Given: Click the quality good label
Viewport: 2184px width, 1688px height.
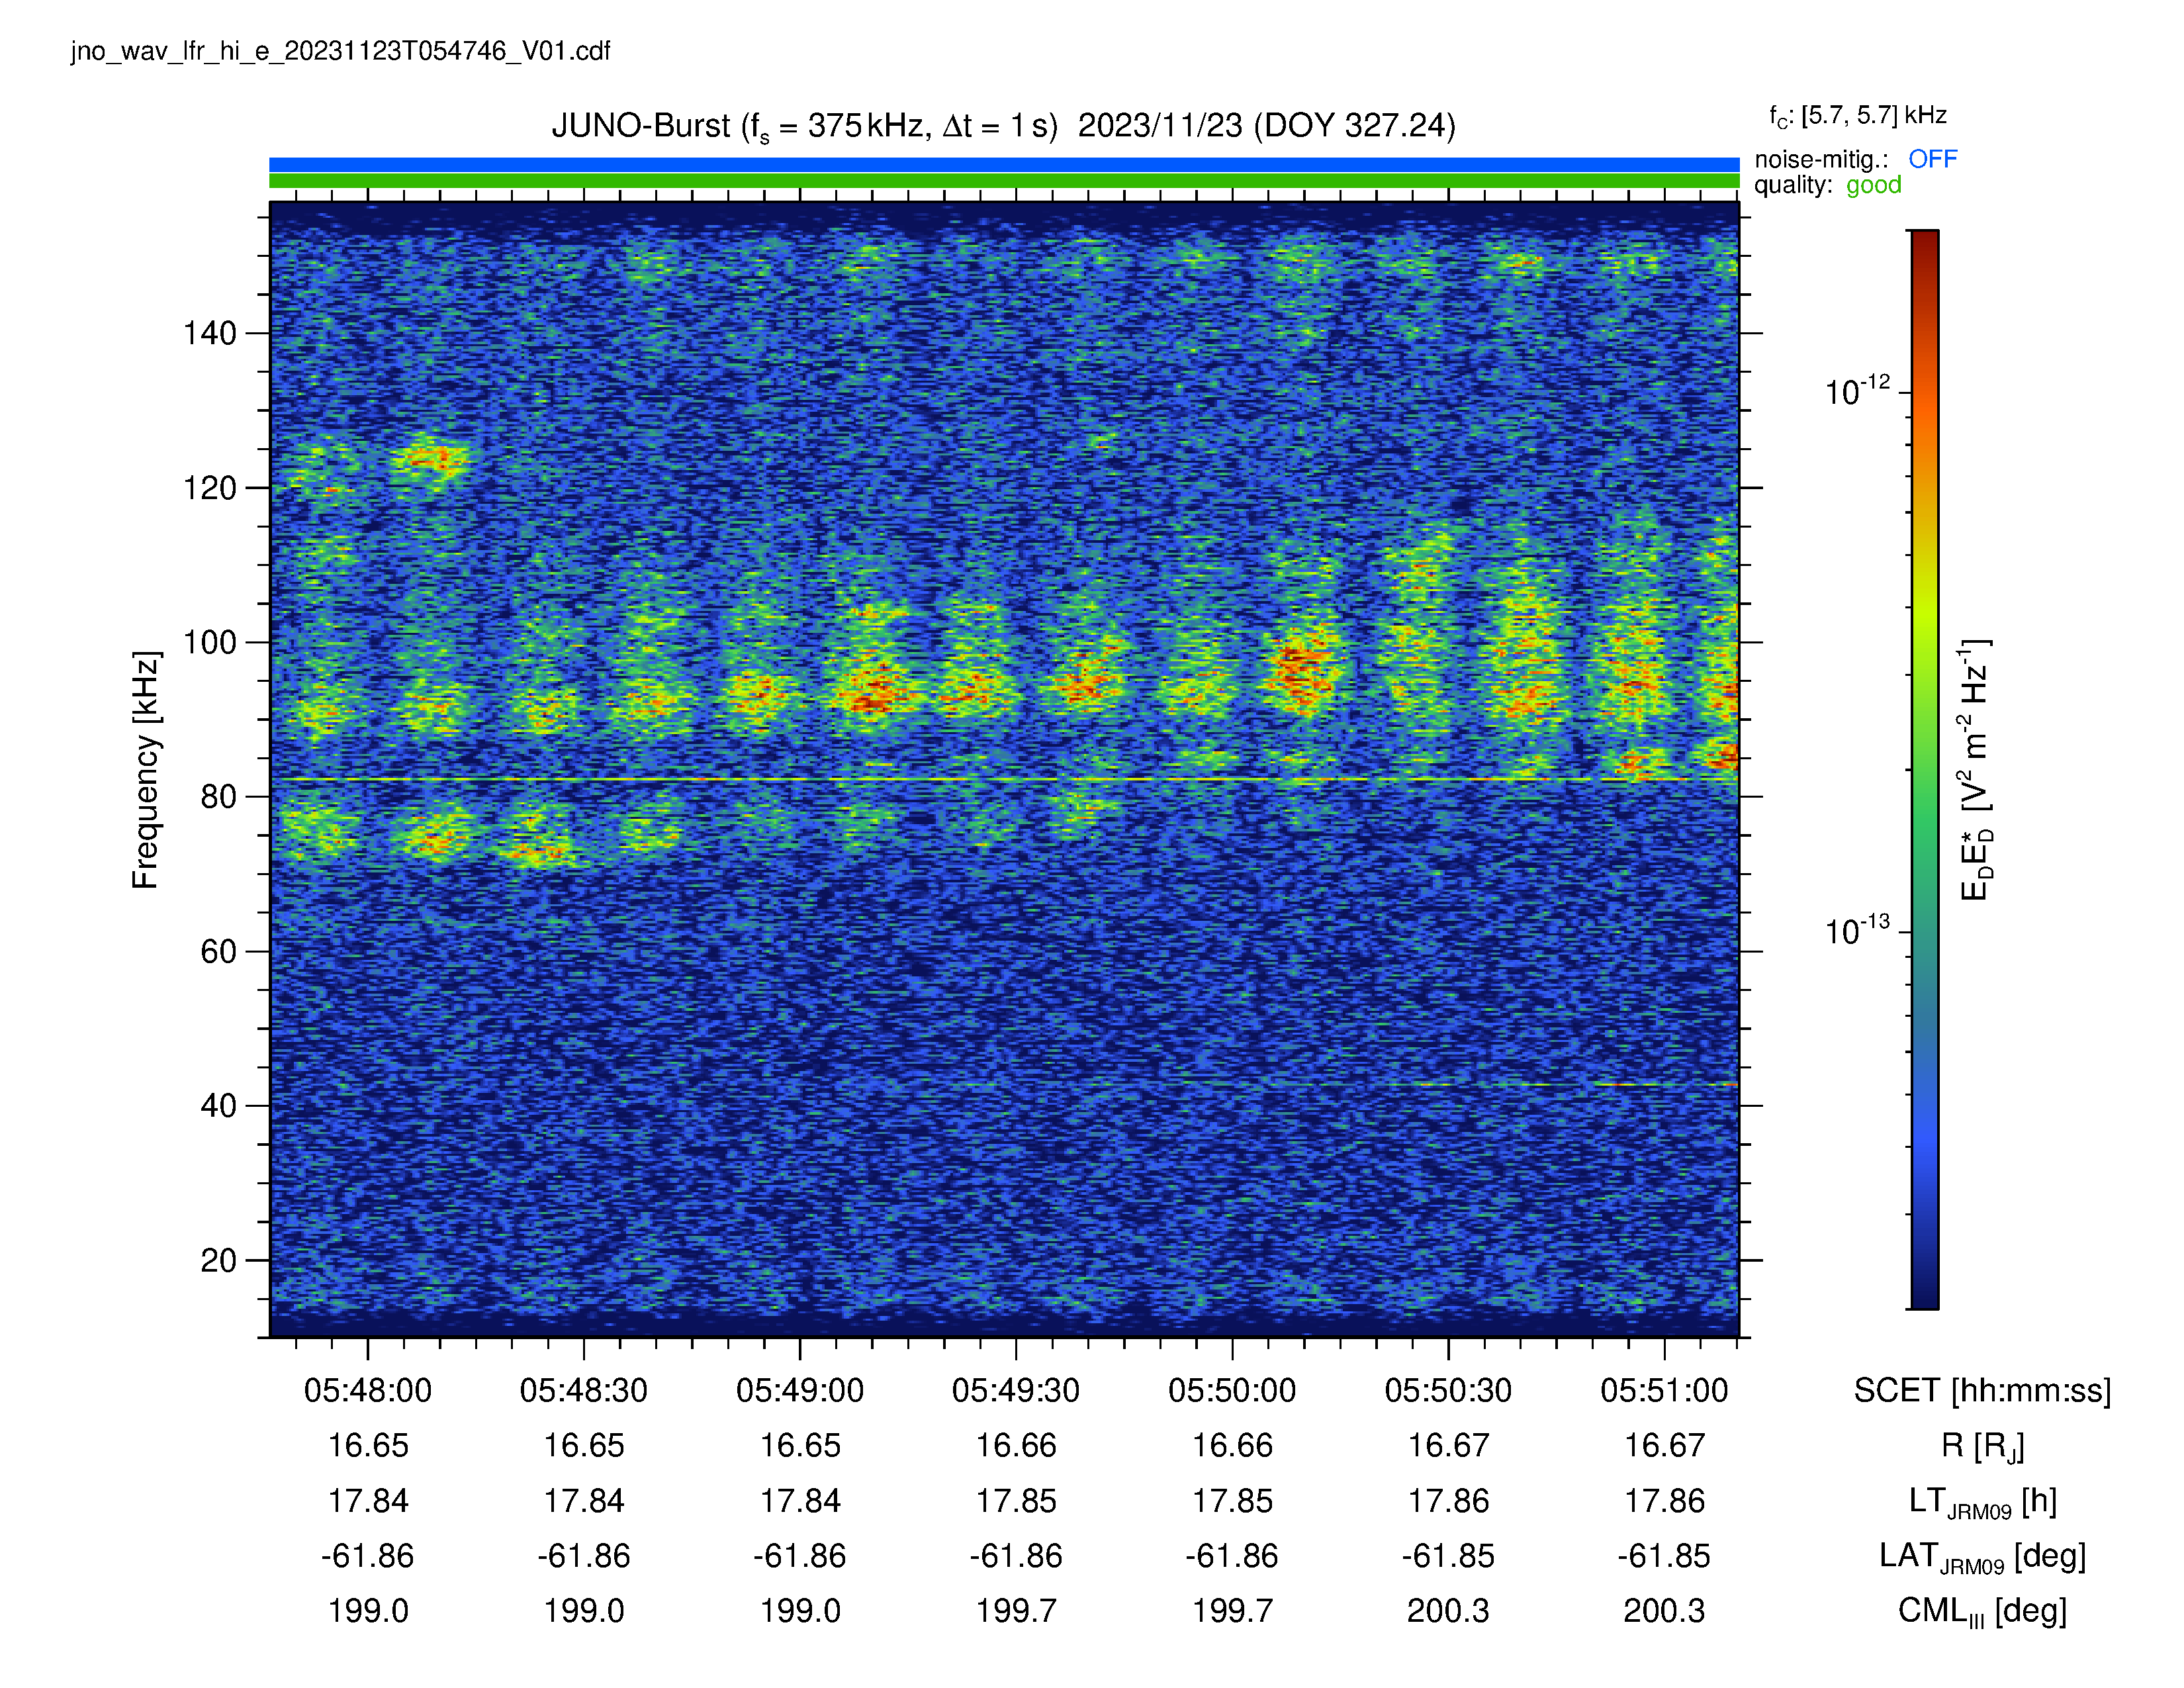Looking at the screenshot, I should 1828,185.
